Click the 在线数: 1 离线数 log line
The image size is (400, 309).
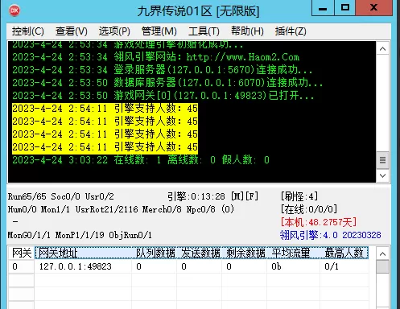tap(141, 160)
